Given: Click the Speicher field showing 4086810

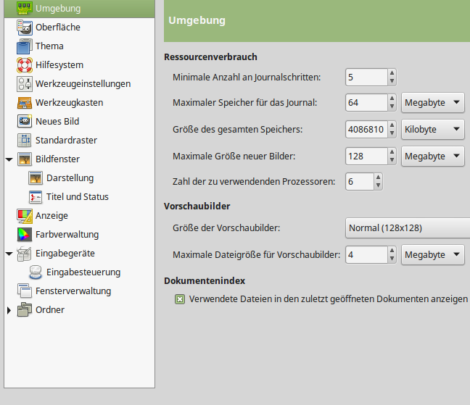Looking at the screenshot, I should (x=366, y=129).
